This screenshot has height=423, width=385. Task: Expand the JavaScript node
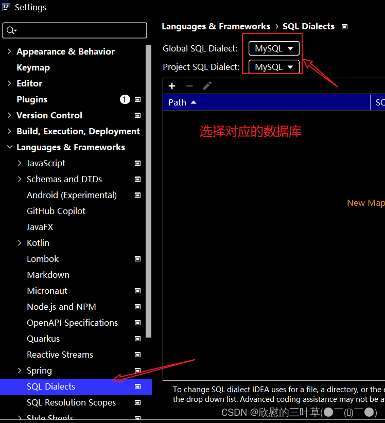coord(20,163)
